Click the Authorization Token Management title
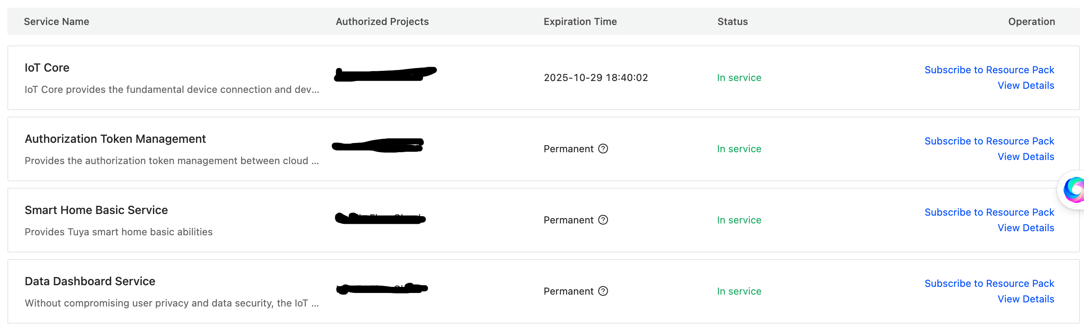Screen dimensions: 1084x329 tap(115, 139)
